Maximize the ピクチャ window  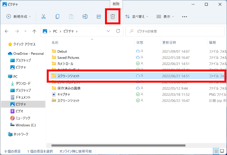[x=206, y=4]
